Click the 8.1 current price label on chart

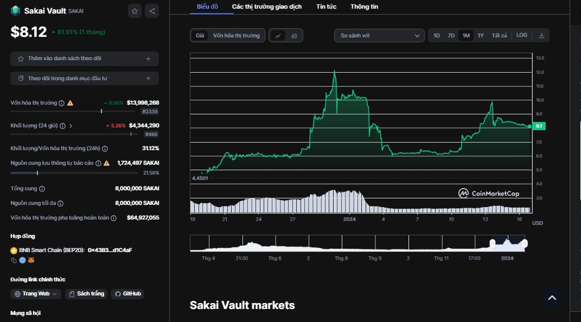[539, 126]
